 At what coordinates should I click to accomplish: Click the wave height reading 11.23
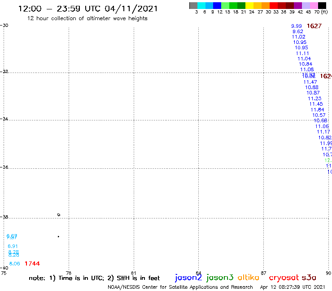click(x=315, y=98)
